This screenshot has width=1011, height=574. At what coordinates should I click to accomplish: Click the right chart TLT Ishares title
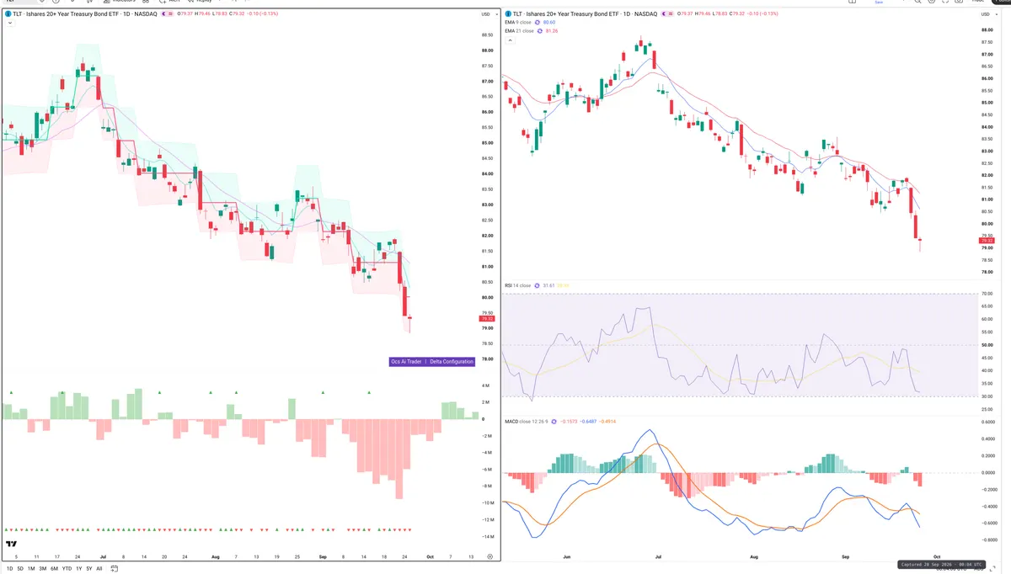tap(585, 13)
